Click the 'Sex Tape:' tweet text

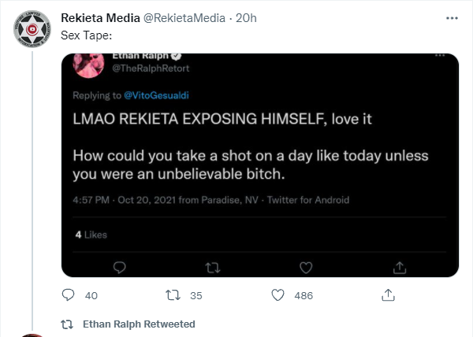click(x=87, y=35)
